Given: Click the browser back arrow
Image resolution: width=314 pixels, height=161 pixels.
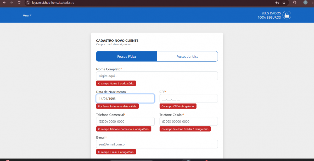Looking at the screenshot, I should 4,2.
